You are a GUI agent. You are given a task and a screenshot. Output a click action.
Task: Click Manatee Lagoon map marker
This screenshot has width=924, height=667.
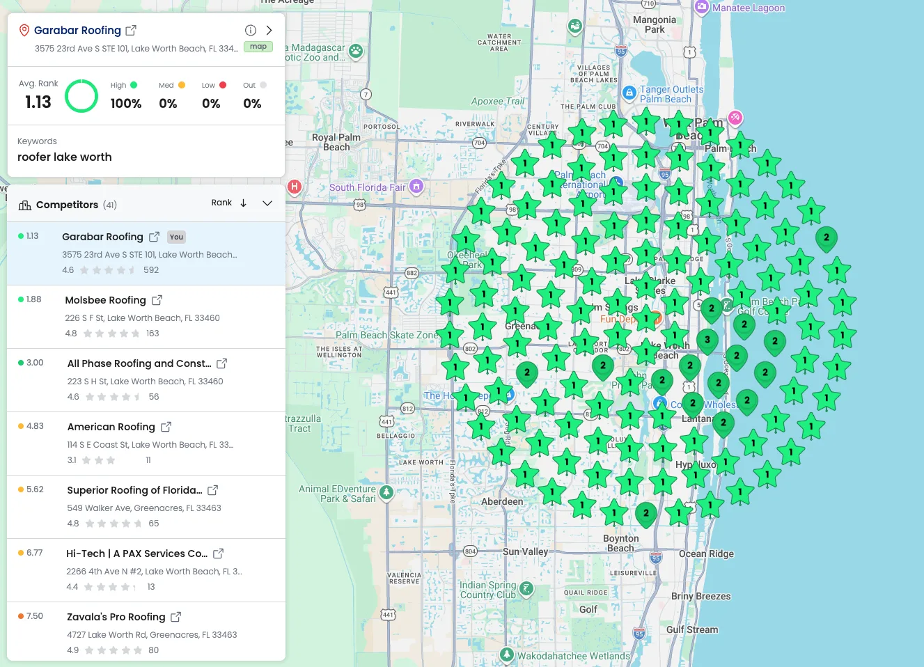click(701, 8)
